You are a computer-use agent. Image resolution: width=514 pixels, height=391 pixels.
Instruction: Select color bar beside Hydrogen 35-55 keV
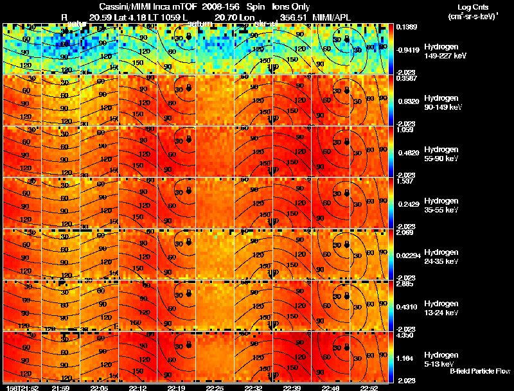pos(391,203)
